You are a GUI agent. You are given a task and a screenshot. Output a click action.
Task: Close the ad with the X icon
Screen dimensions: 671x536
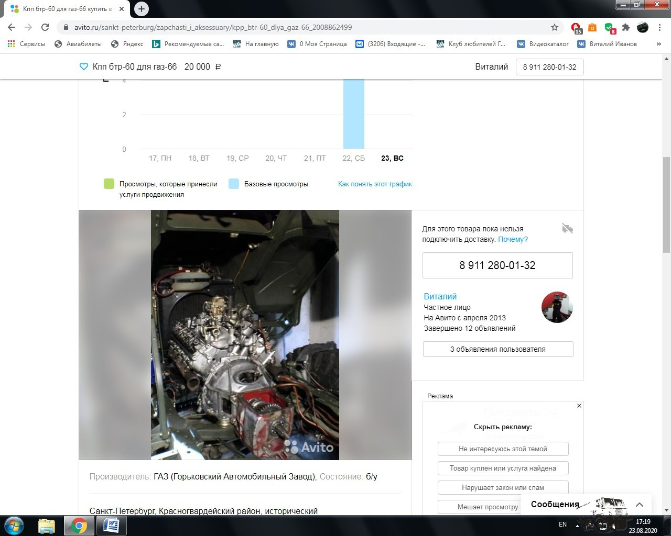[x=579, y=406]
